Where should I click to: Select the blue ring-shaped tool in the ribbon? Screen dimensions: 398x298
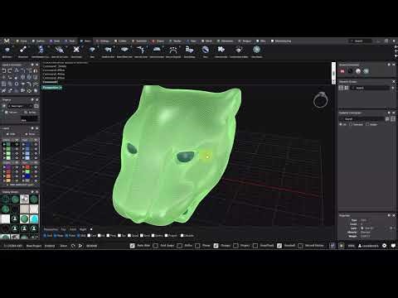(x=205, y=50)
